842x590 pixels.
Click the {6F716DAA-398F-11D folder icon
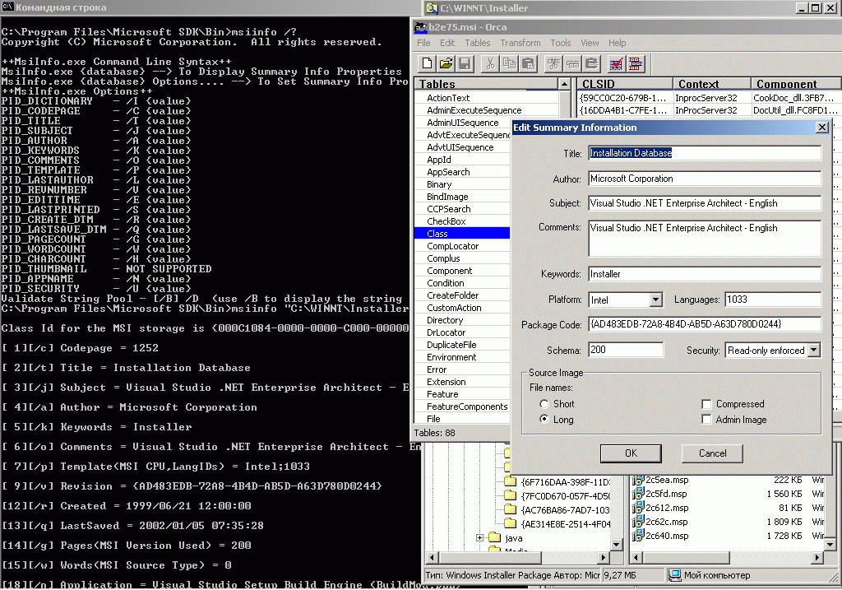[x=510, y=481]
